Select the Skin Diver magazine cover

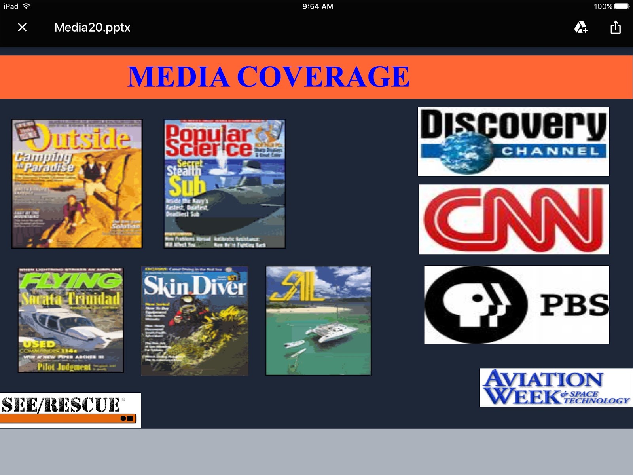click(195, 321)
